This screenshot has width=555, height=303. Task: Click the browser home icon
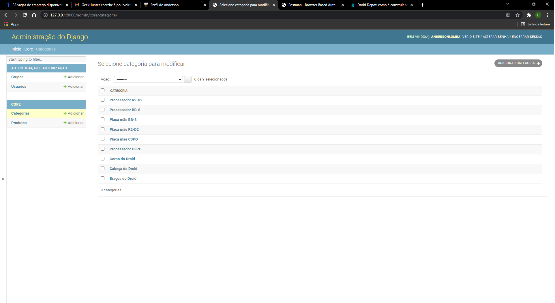click(x=34, y=15)
